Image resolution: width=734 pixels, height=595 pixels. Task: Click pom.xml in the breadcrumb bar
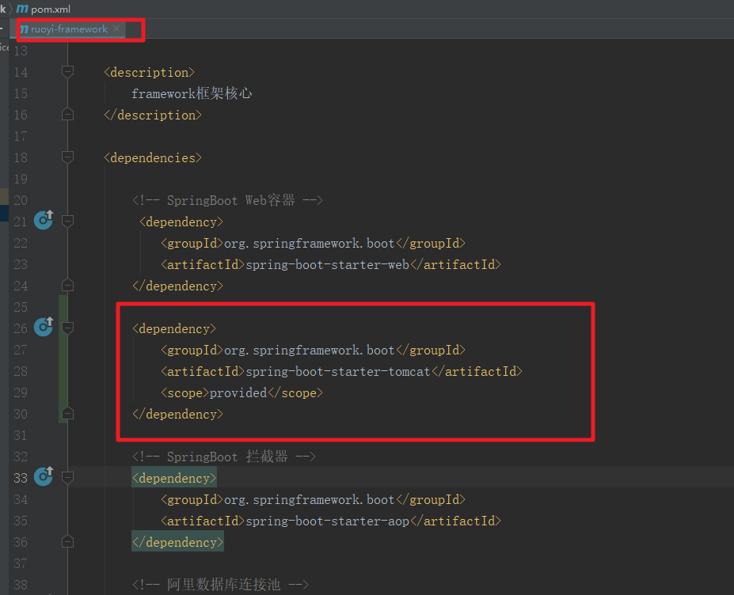coord(51,9)
